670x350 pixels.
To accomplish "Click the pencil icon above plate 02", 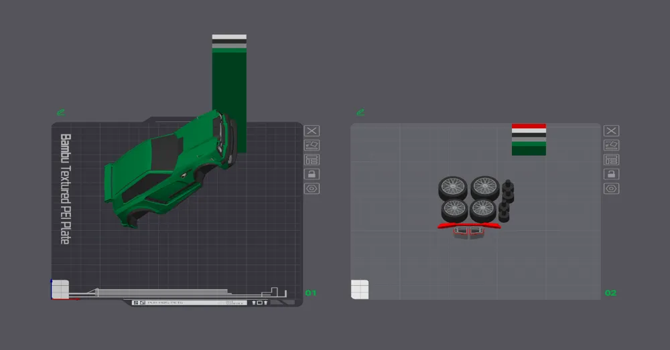I will [360, 112].
